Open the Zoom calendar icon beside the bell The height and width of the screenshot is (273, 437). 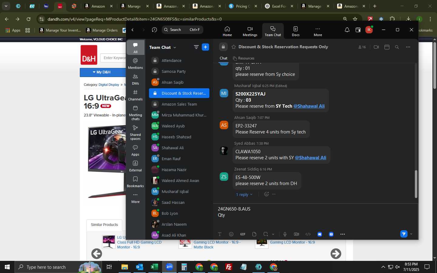358,30
